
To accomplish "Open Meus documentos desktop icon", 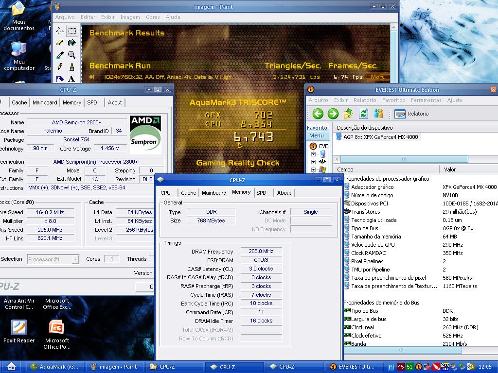I will [x=19, y=16].
